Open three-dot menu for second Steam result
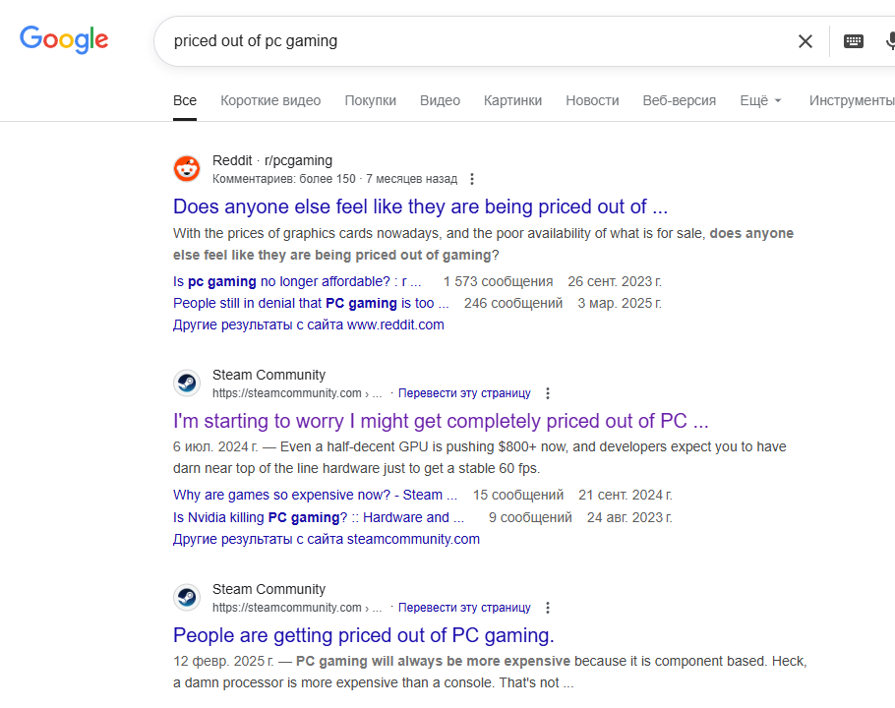Viewport: 895px width, 708px height. (548, 608)
